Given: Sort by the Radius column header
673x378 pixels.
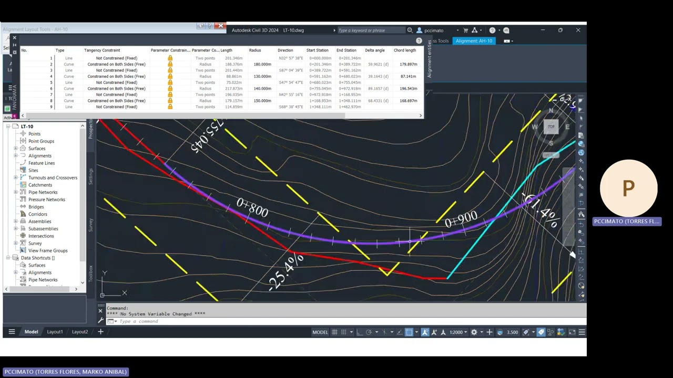Looking at the screenshot, I should click(255, 50).
